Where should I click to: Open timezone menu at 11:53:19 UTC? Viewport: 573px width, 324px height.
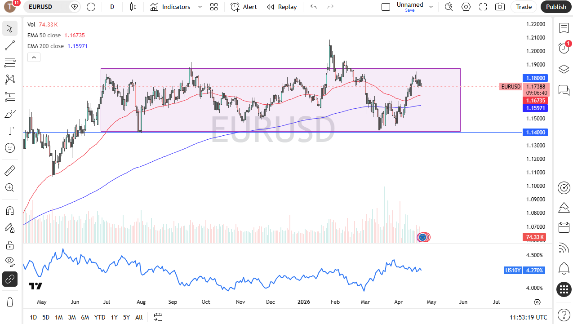529,317
